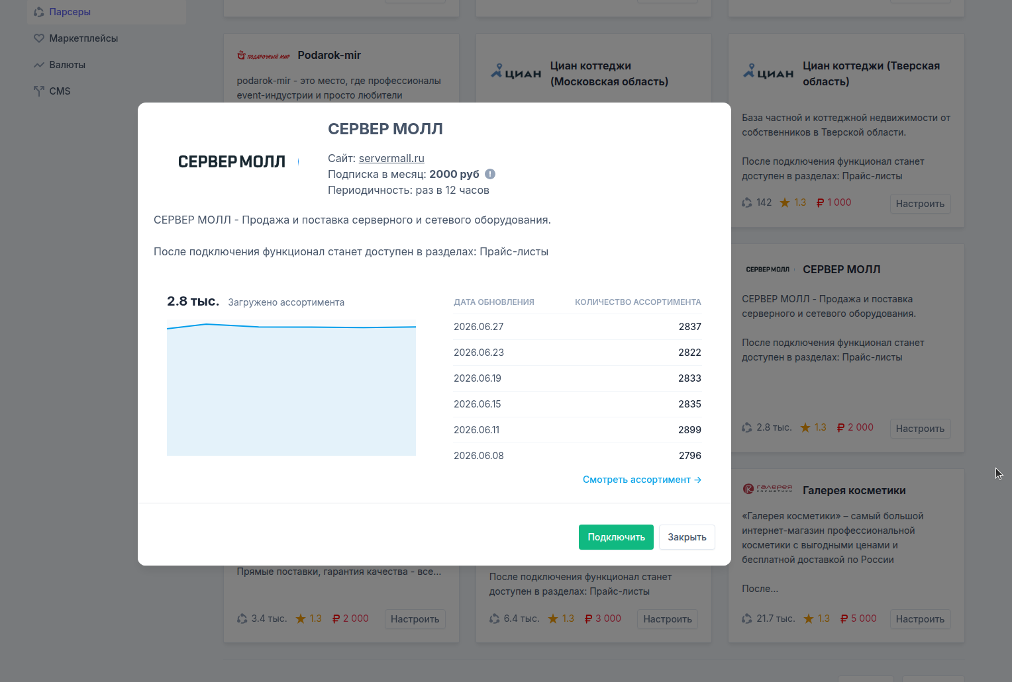Screen dimensions: 1012x682
Task: Click Настроить on the 3.4 тыс. card
Action: pyautogui.click(x=415, y=619)
